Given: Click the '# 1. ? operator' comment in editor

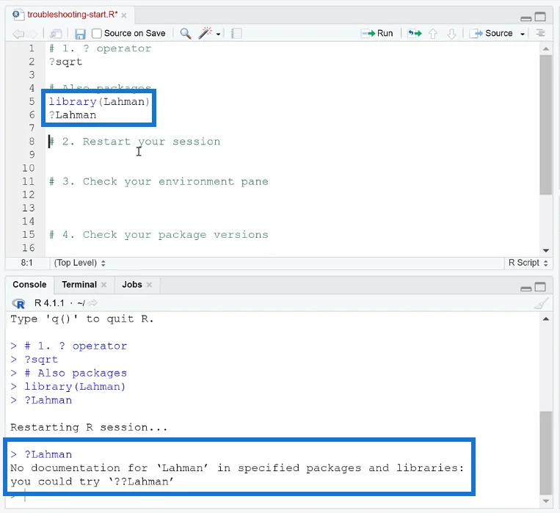Looking at the screenshot, I should coord(100,48).
